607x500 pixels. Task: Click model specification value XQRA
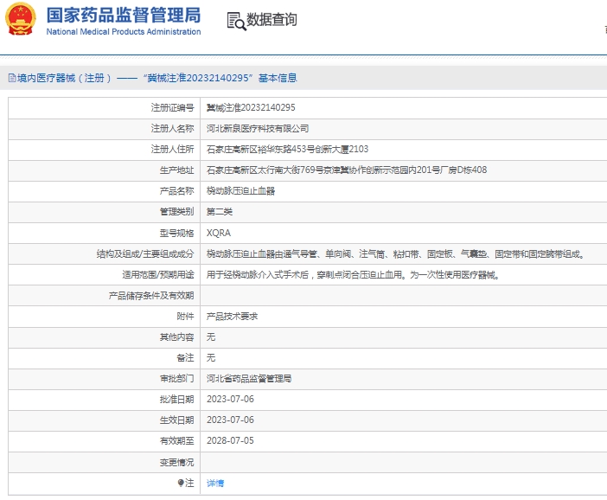click(219, 233)
